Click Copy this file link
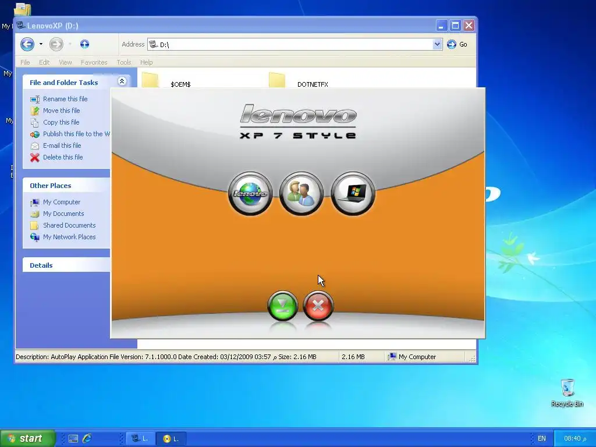Viewport: 596px width, 447px height. pos(61,122)
